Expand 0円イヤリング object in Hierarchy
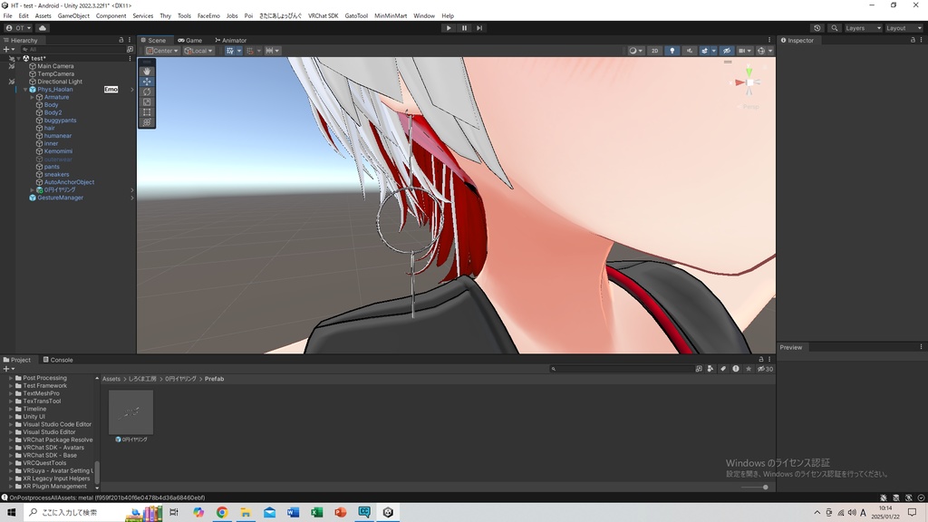This screenshot has height=522, width=928. (33, 190)
